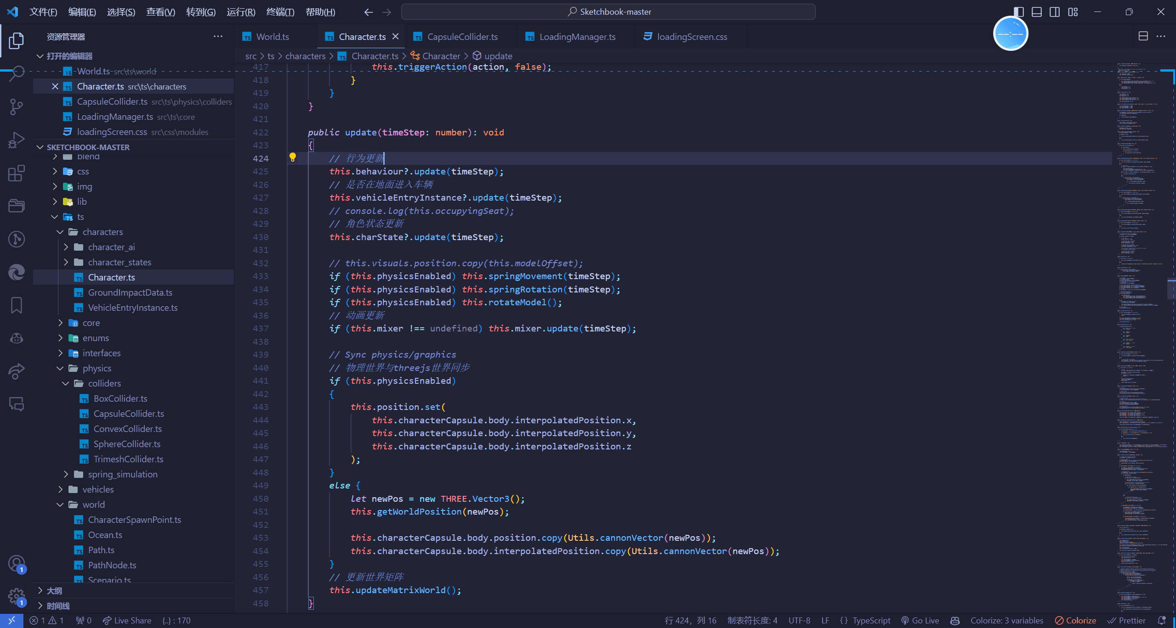Open the Help (帮助) menu

tap(320, 12)
